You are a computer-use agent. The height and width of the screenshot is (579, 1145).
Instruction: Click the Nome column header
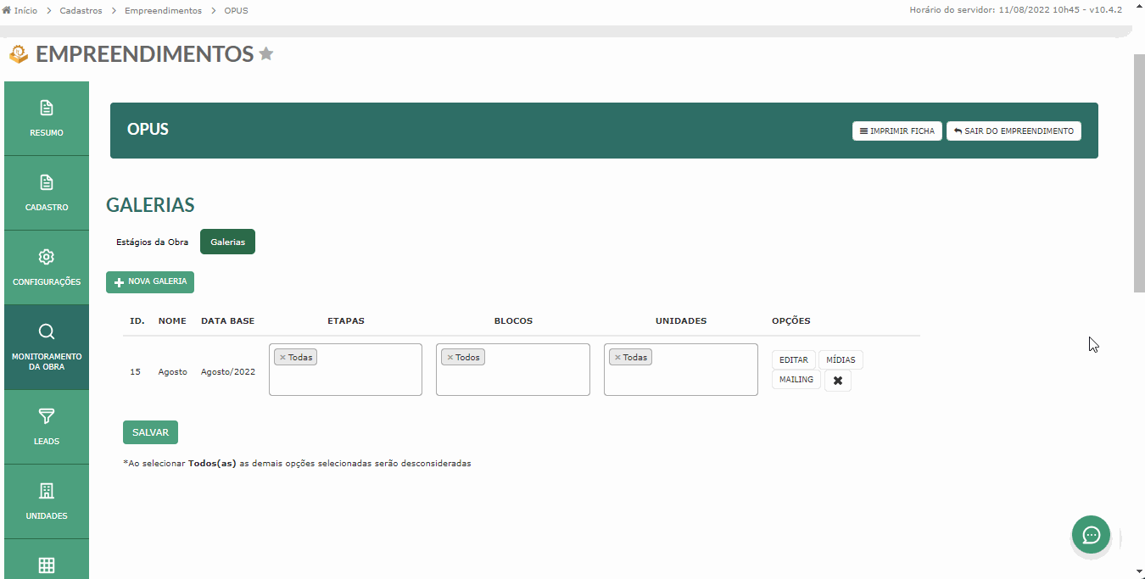[172, 321]
